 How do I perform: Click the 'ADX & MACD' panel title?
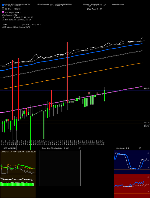(x=10, y=148)
